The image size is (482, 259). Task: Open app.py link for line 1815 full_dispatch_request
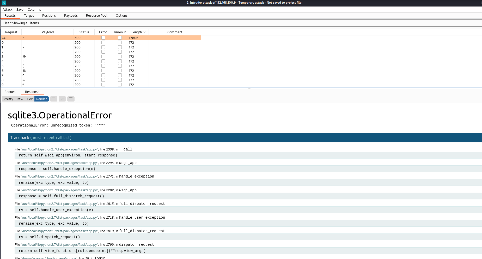click(59, 204)
